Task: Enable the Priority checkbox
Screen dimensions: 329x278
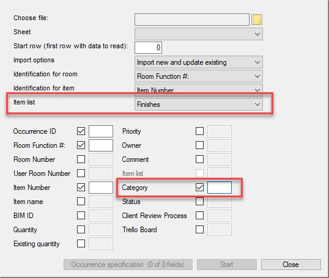Action: 199,131
